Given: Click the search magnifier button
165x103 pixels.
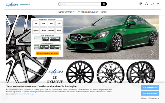Looking at the screenshot, I should [x=104, y=4].
